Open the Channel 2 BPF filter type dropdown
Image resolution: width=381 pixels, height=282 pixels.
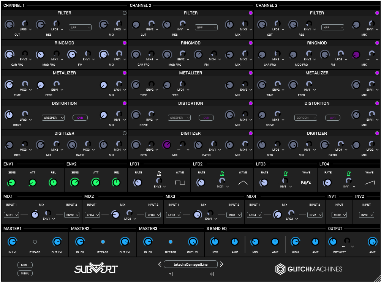[x=206, y=27]
